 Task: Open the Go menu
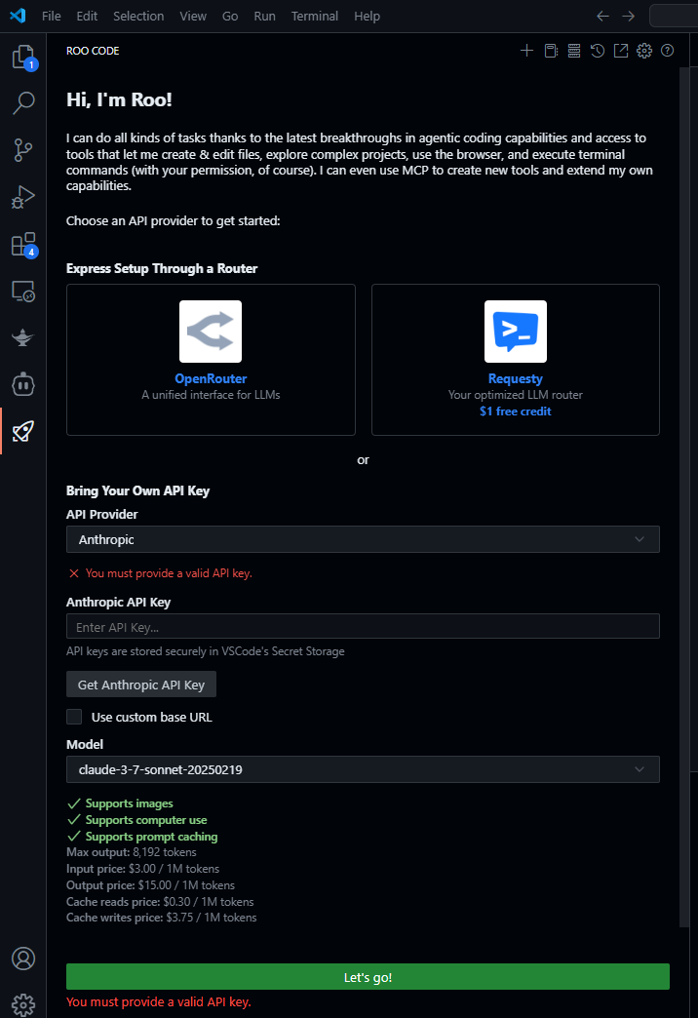coord(230,17)
